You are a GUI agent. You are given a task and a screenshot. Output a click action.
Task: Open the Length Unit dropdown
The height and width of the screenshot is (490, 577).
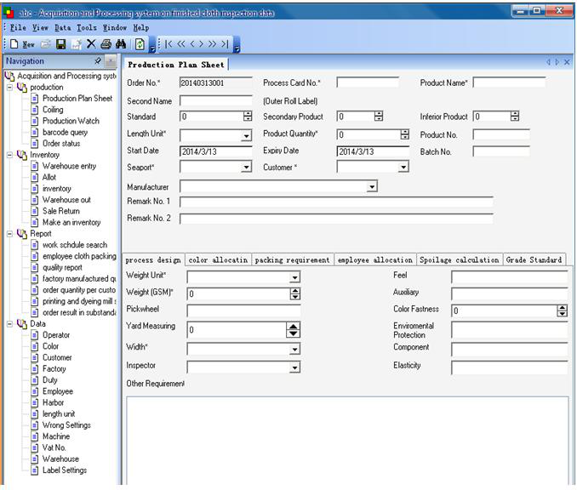pos(246,136)
